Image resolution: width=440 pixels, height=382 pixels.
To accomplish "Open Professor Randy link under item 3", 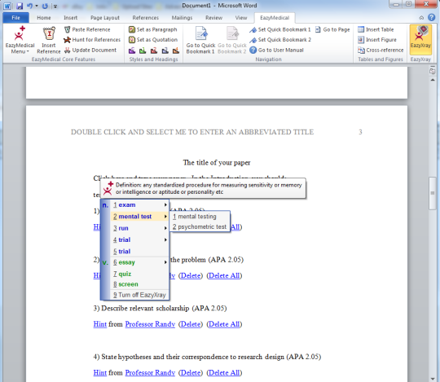I will 150,324.
